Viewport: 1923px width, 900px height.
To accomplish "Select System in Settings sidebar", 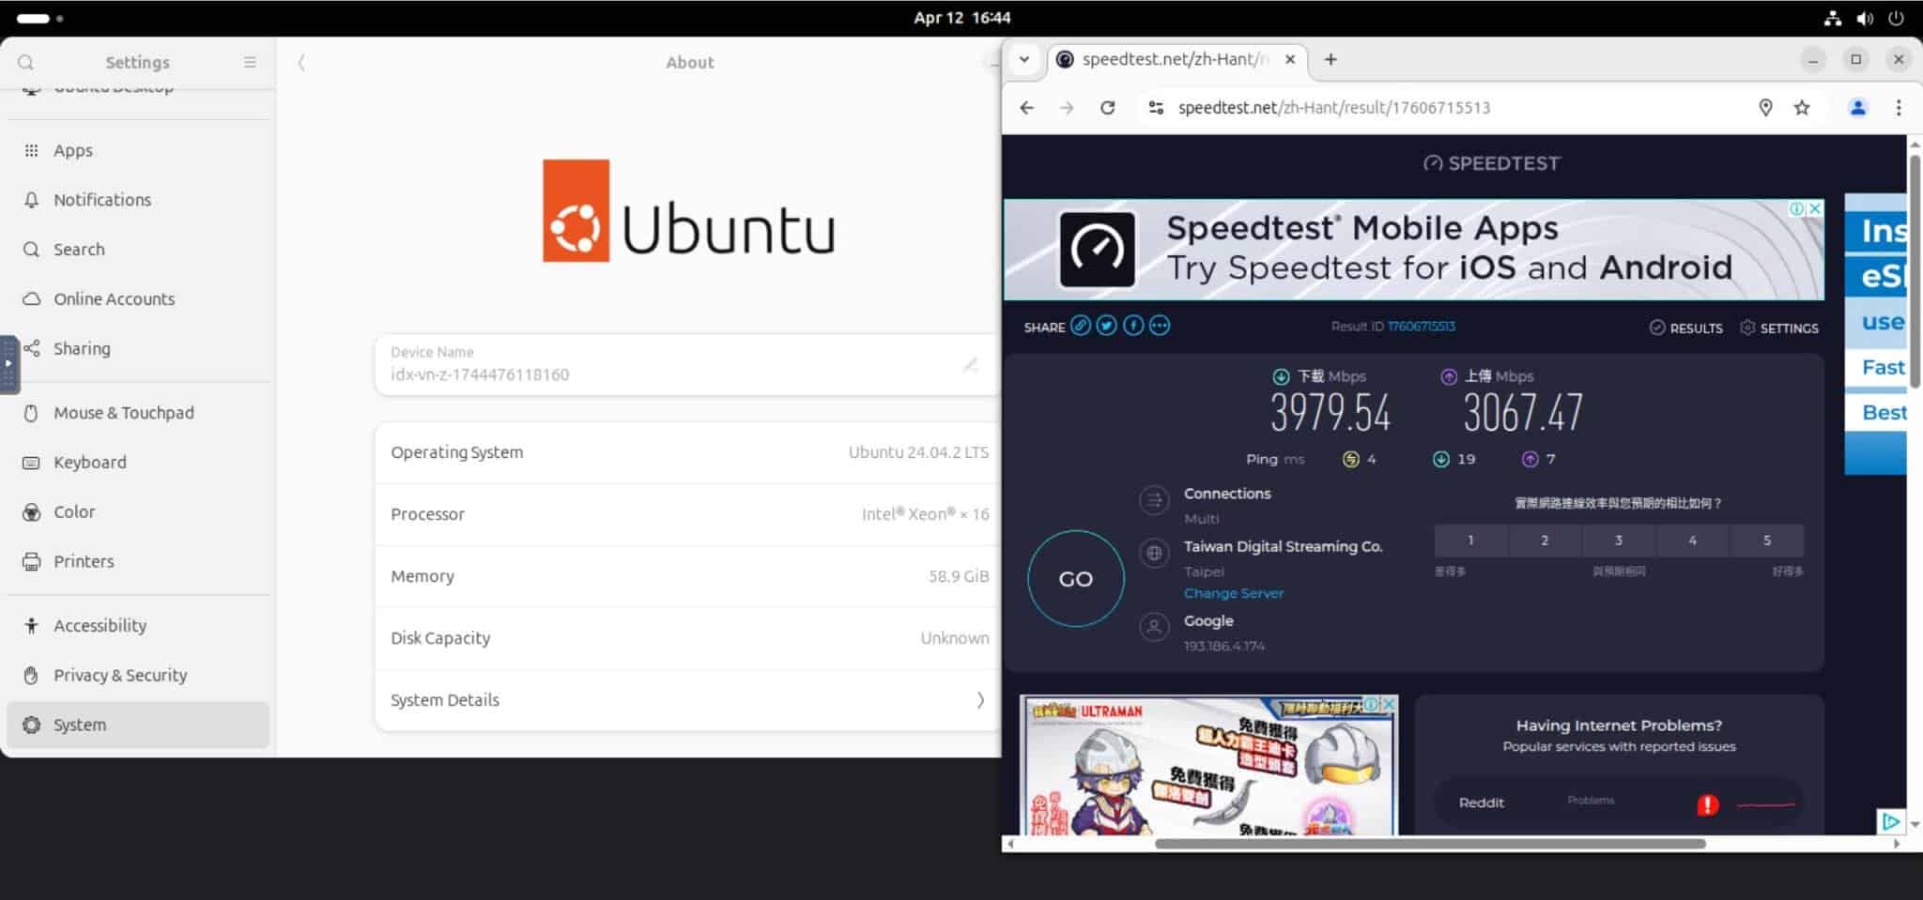I will click(138, 725).
